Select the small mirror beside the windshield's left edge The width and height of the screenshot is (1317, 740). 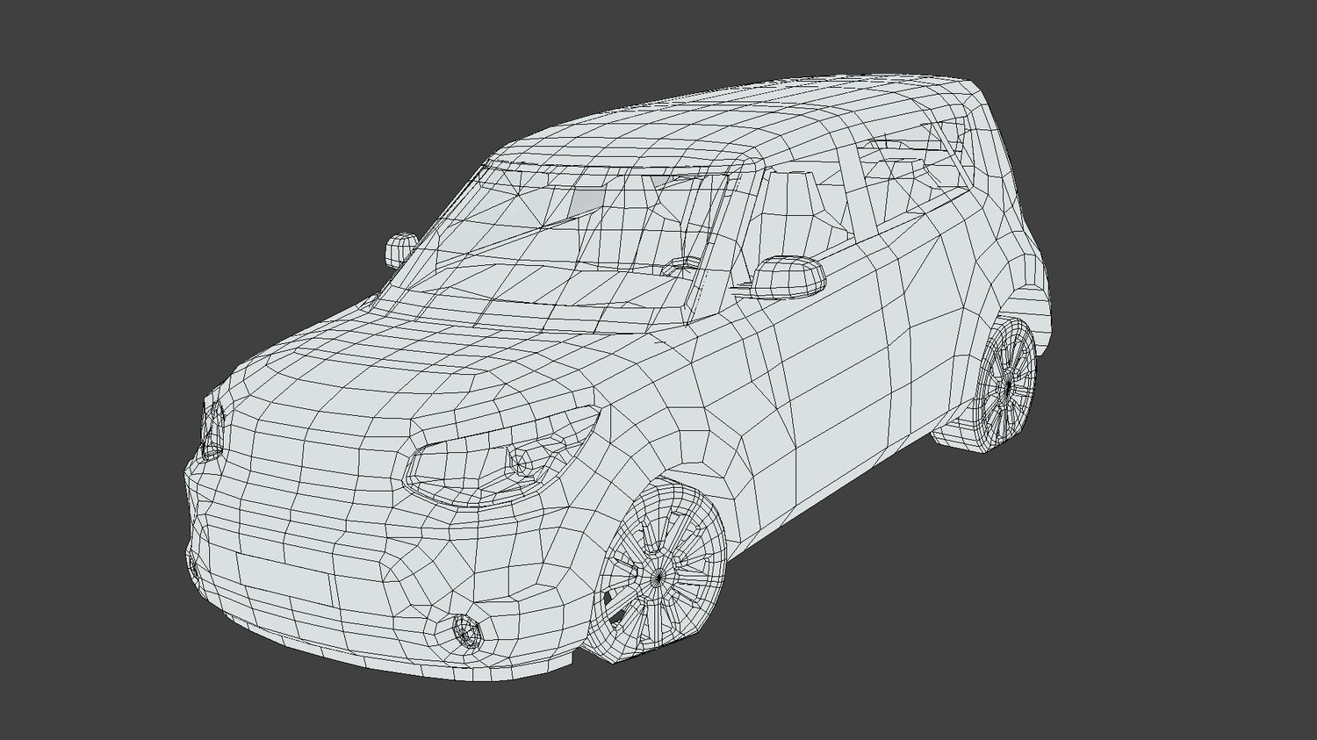pos(400,249)
